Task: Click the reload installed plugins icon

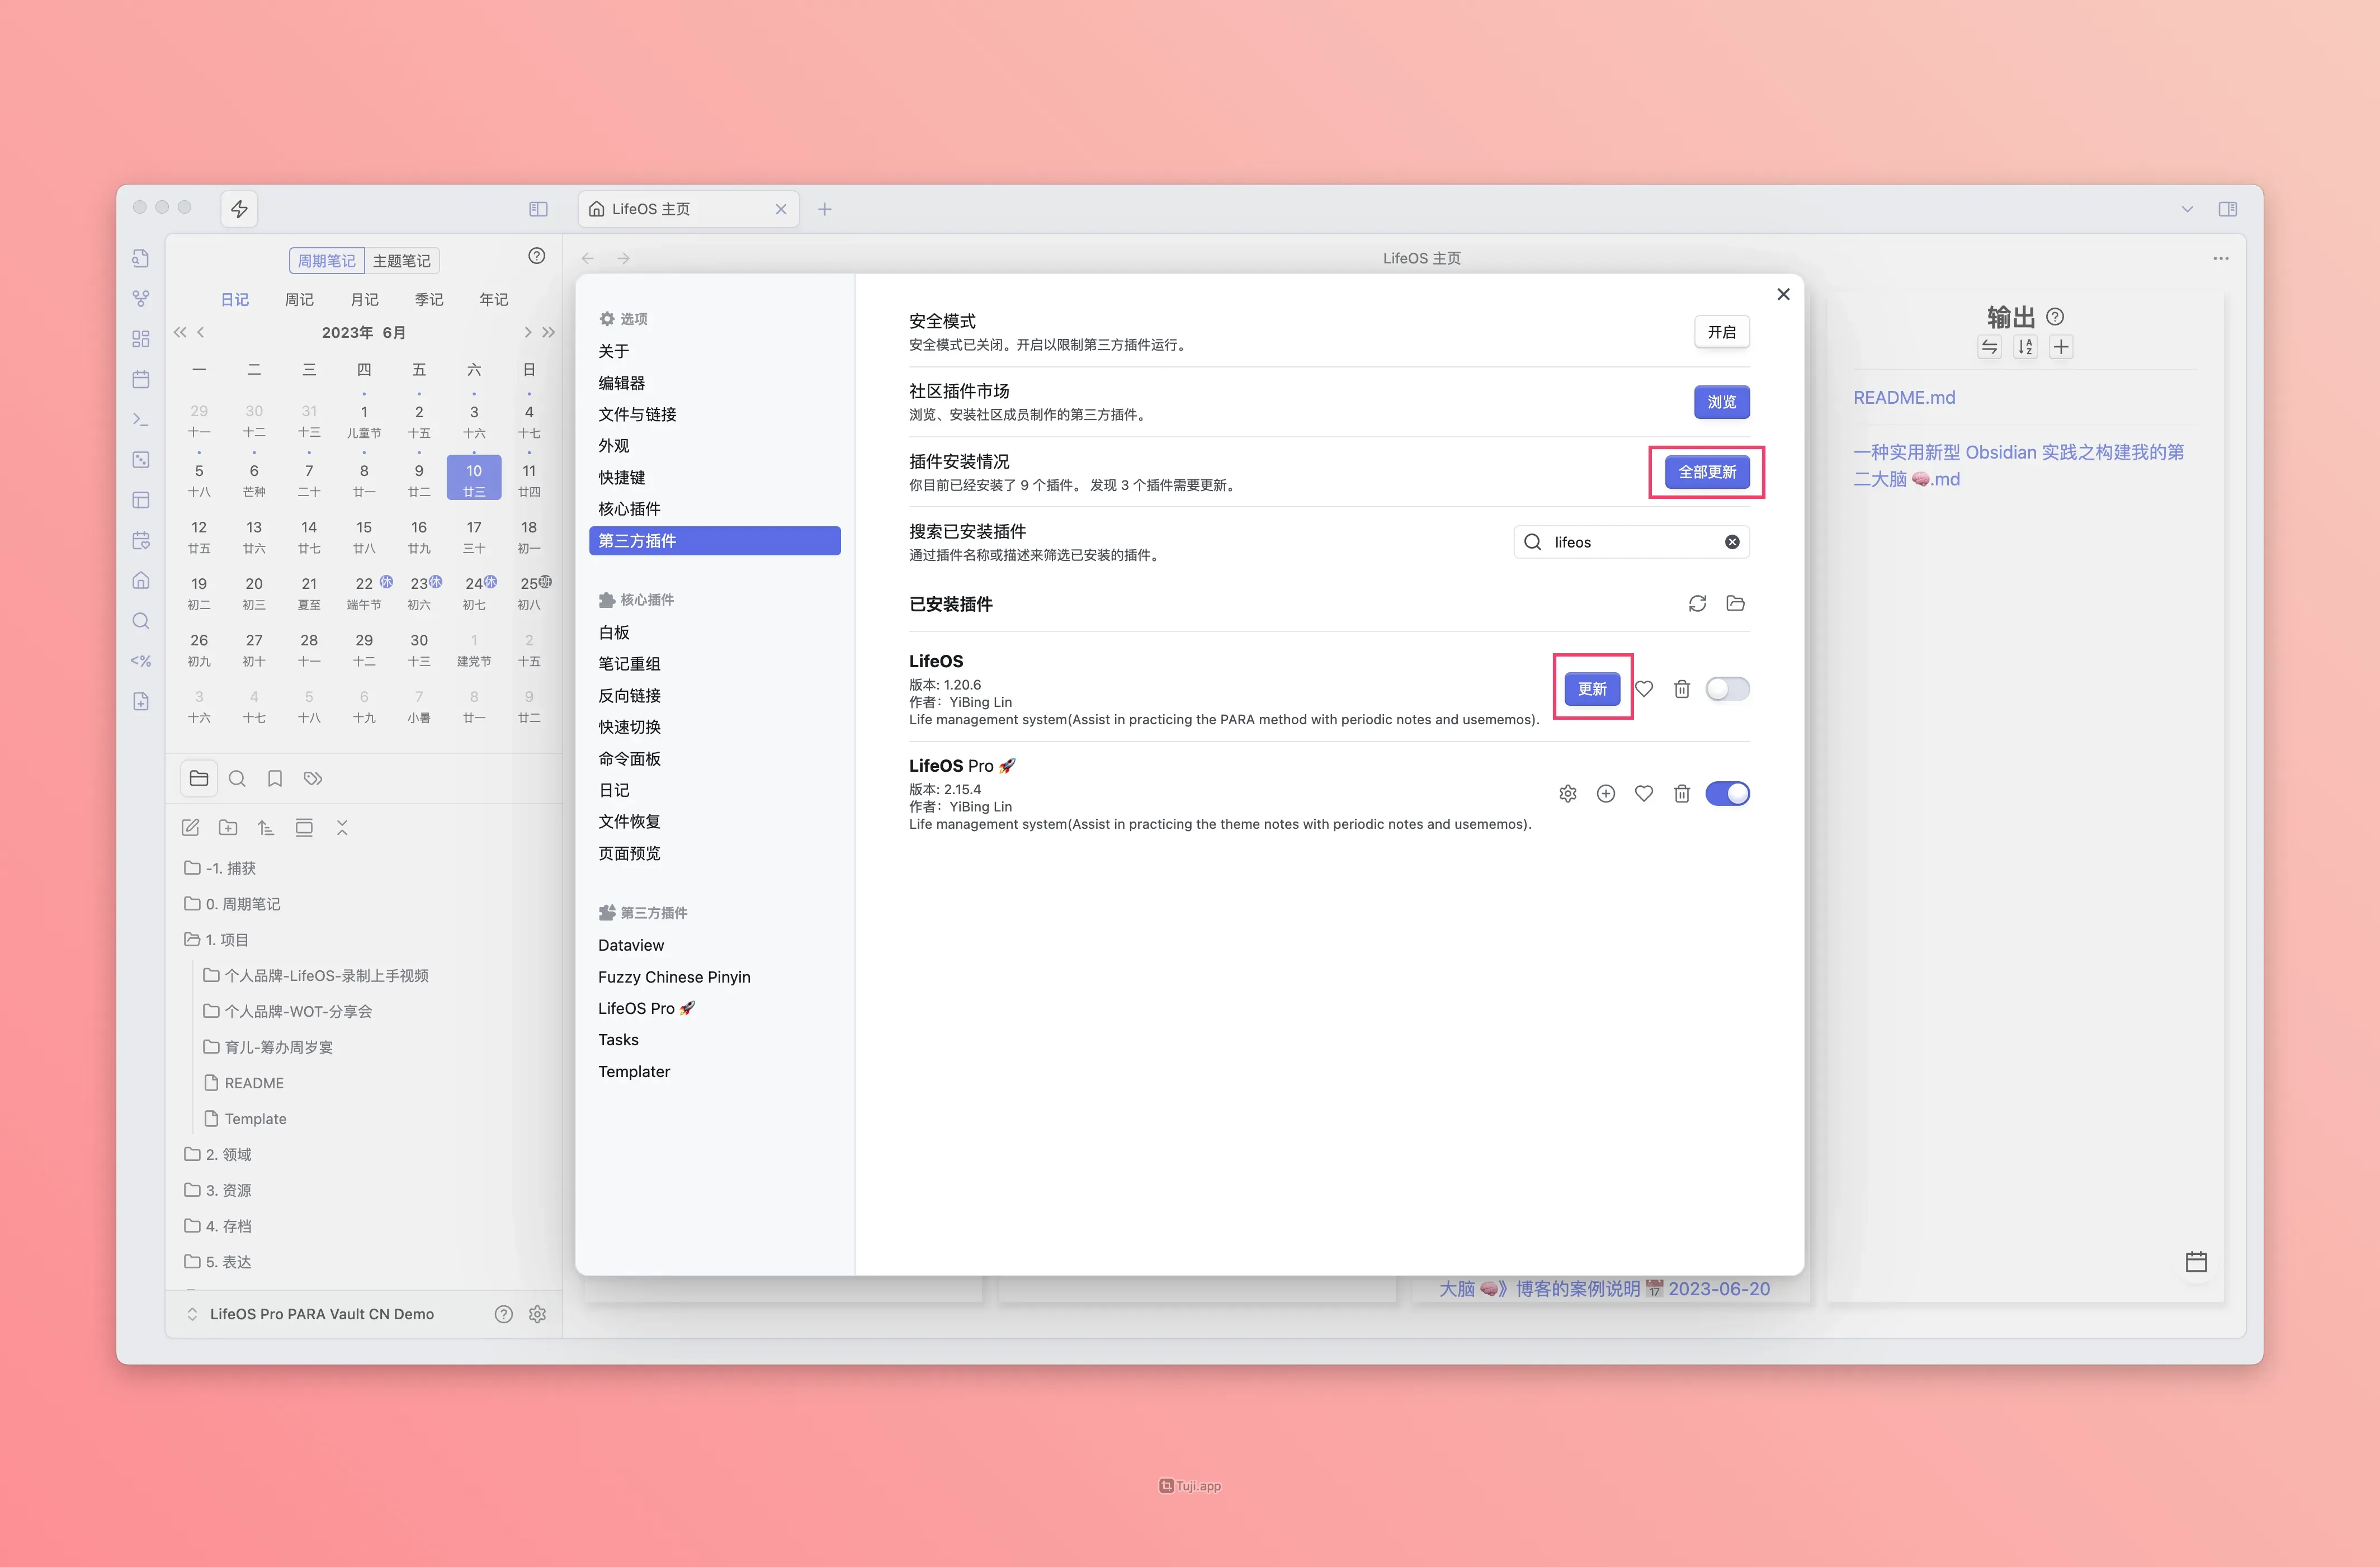Action: 1697,603
